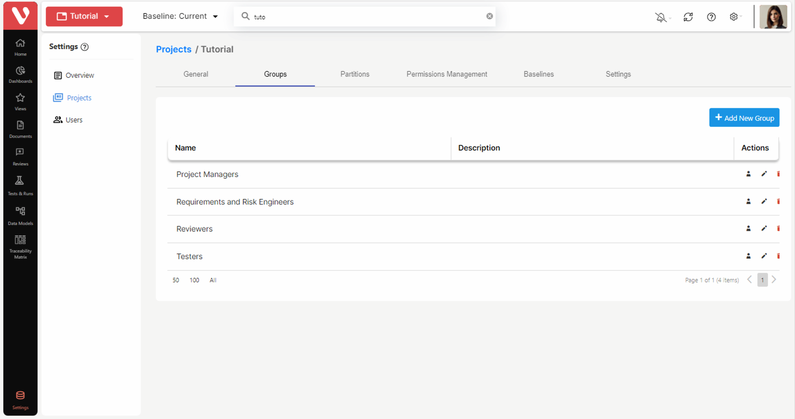Click the muted notifications bell icon
Screen dimensions: 795x419
click(x=661, y=17)
